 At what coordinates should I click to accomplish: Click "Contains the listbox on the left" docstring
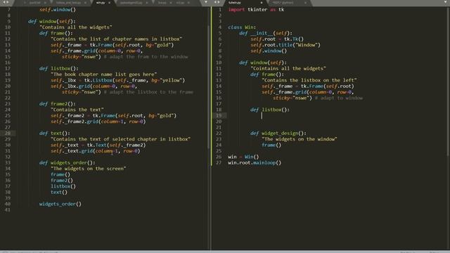coord(309,80)
